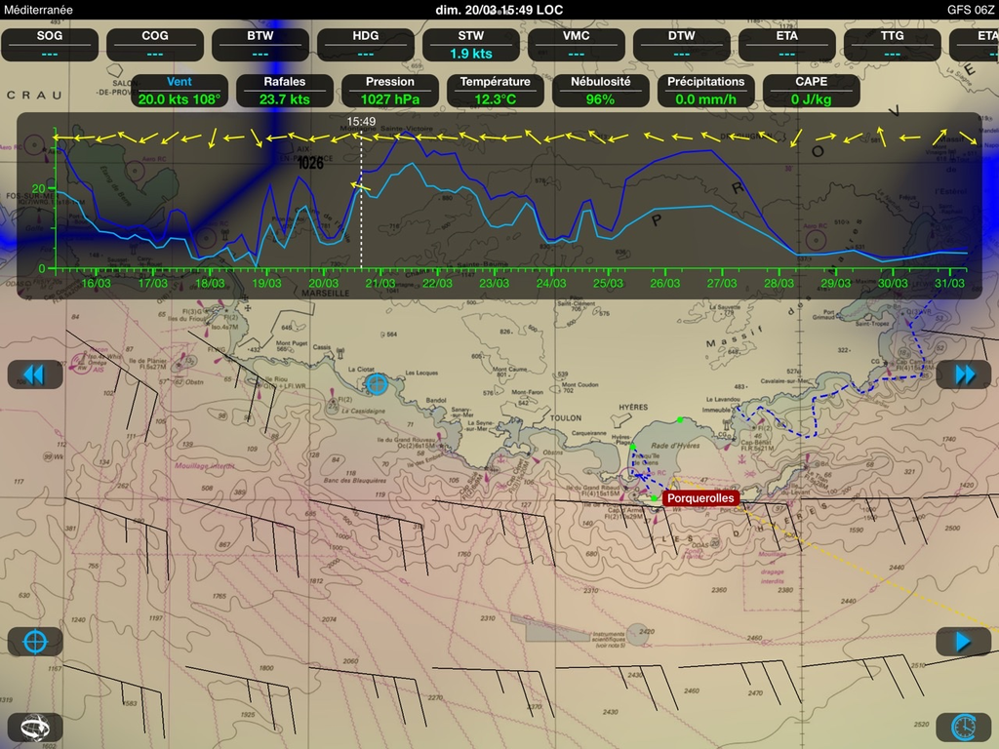999x749 pixels.
Task: Select the Précipitations parameter tab
Action: click(x=706, y=91)
